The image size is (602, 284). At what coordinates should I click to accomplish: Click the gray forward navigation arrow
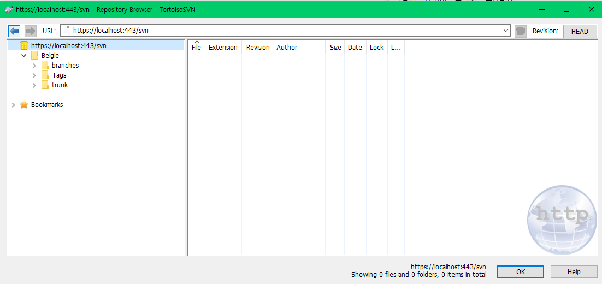pos(30,31)
